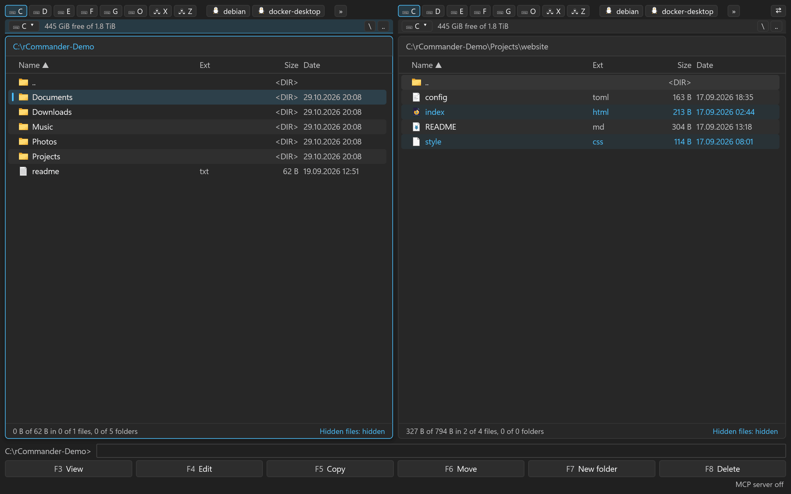
Task: Select the Music folder row
Action: pos(197,127)
